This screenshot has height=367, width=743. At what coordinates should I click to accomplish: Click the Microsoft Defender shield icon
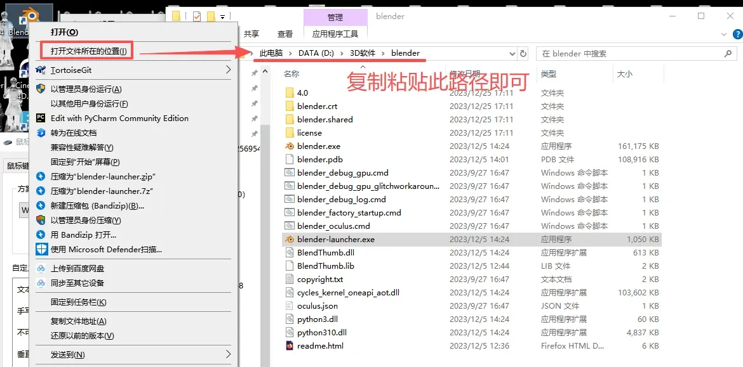tap(42, 248)
